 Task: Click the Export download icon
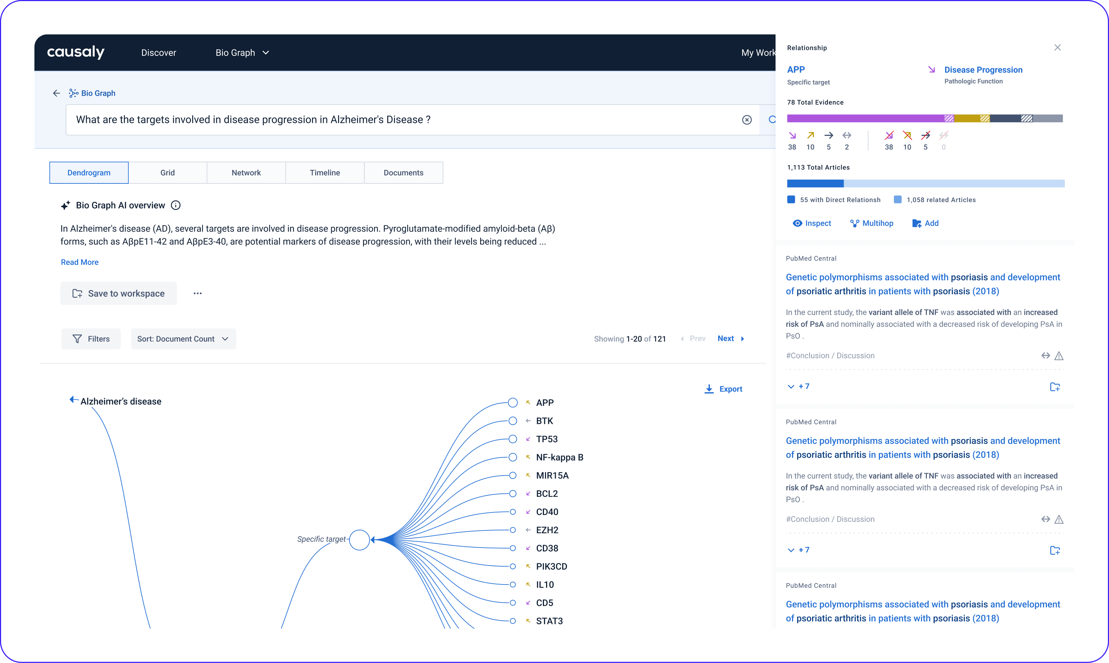click(x=709, y=389)
